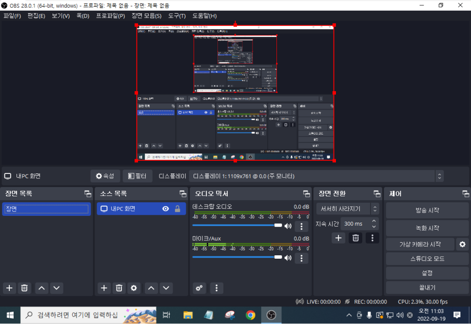This screenshot has width=471, height=324.
Task: Decrease the 지속 시간 value by one step
Action: click(374, 227)
